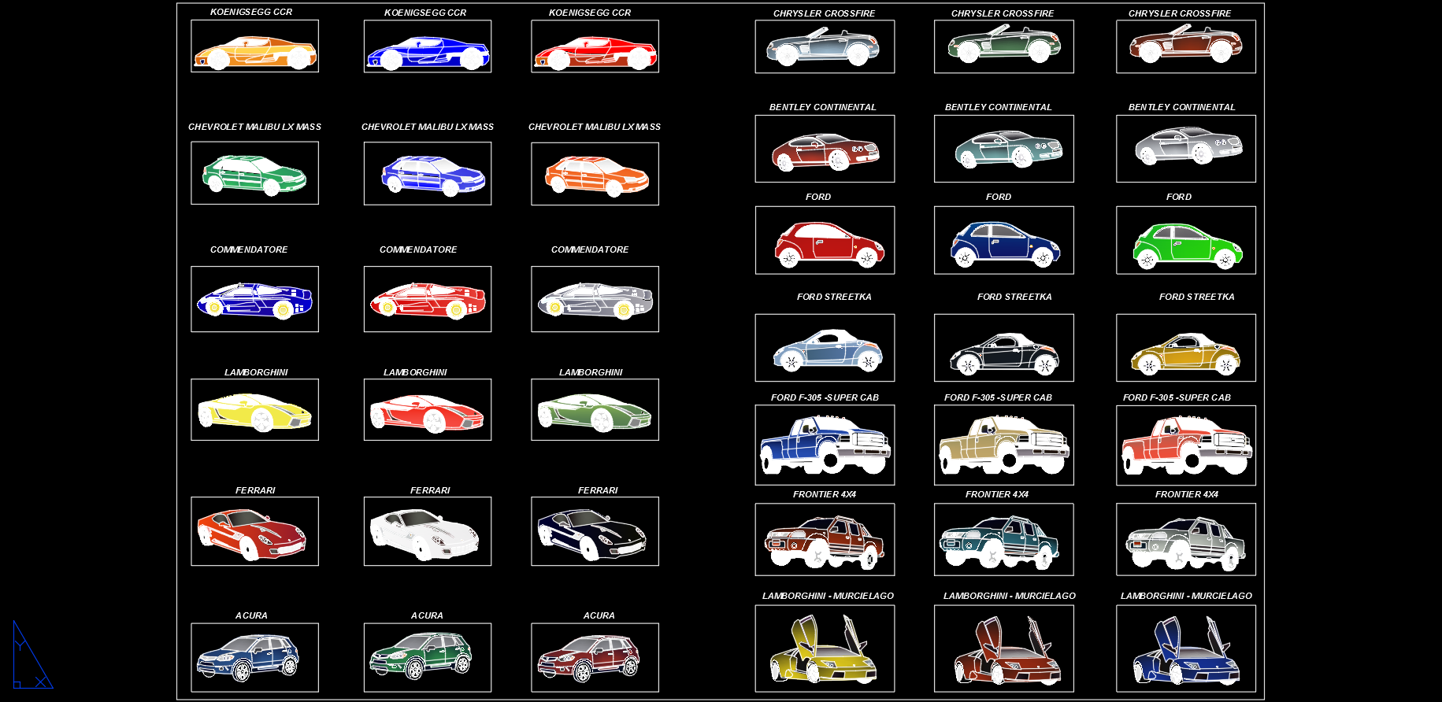Click LAMBORGHINI - MURCIELAGO label above yellow car
This screenshot has width=1442, height=702.
click(x=828, y=596)
